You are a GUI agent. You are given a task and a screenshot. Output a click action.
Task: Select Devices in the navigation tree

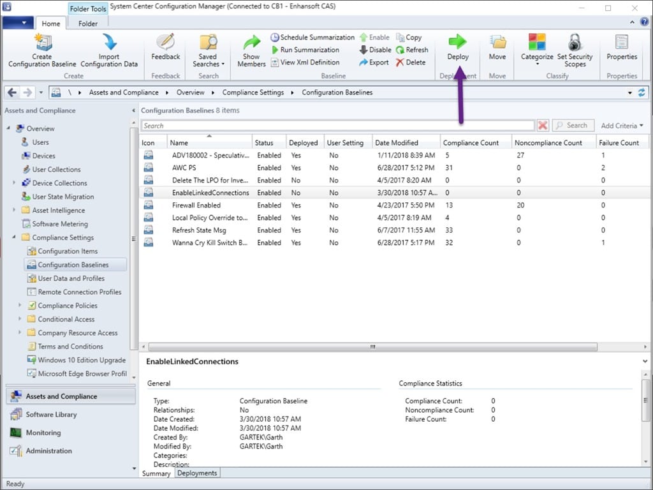[44, 156]
